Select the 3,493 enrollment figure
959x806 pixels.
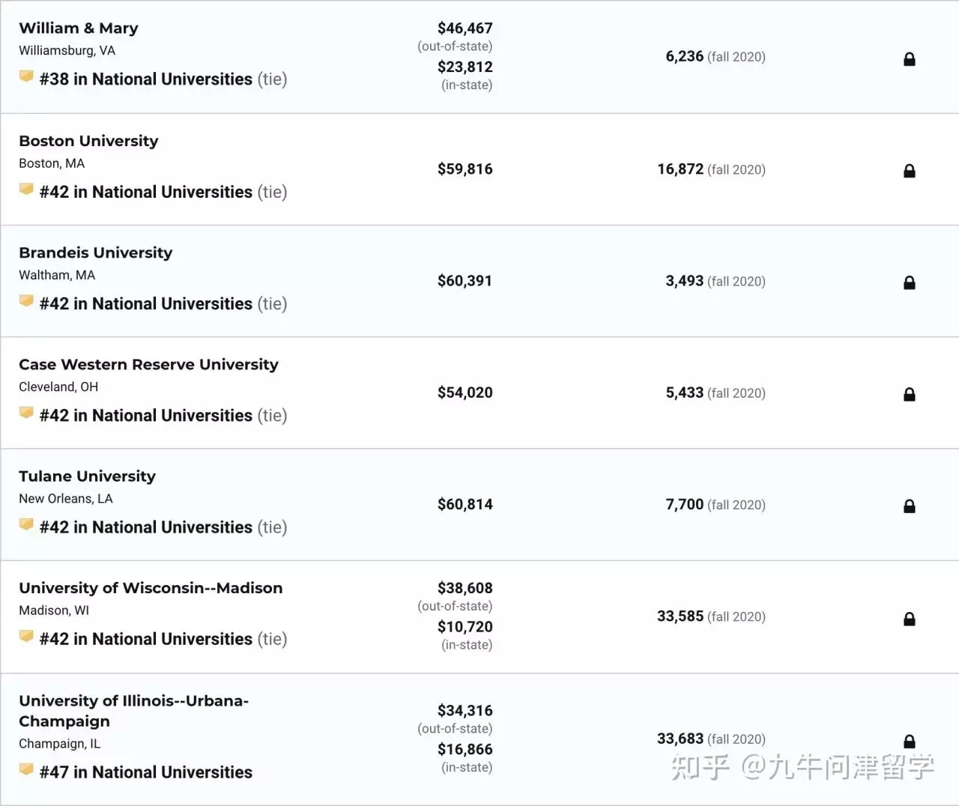click(685, 281)
